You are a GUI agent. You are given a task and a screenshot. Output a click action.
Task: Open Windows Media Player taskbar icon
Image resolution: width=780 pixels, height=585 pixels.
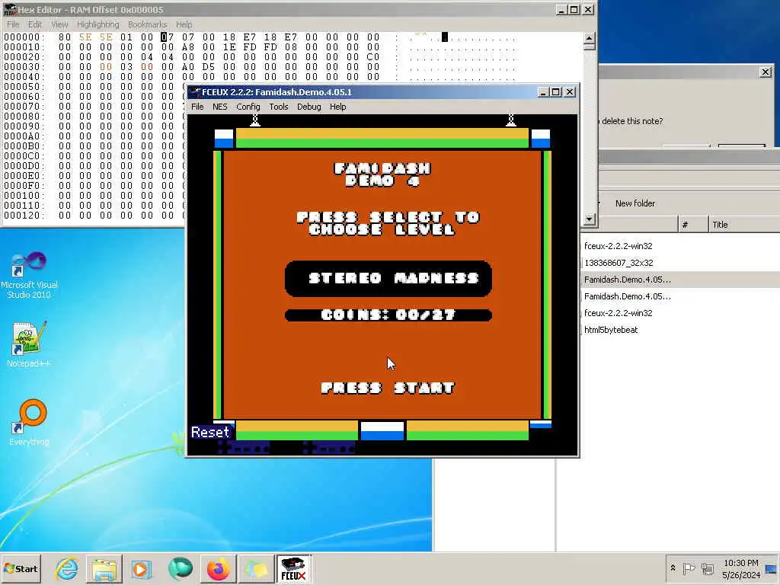tap(141, 568)
